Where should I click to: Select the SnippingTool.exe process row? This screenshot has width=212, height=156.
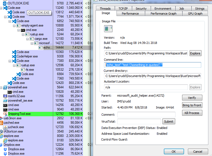point(45,114)
